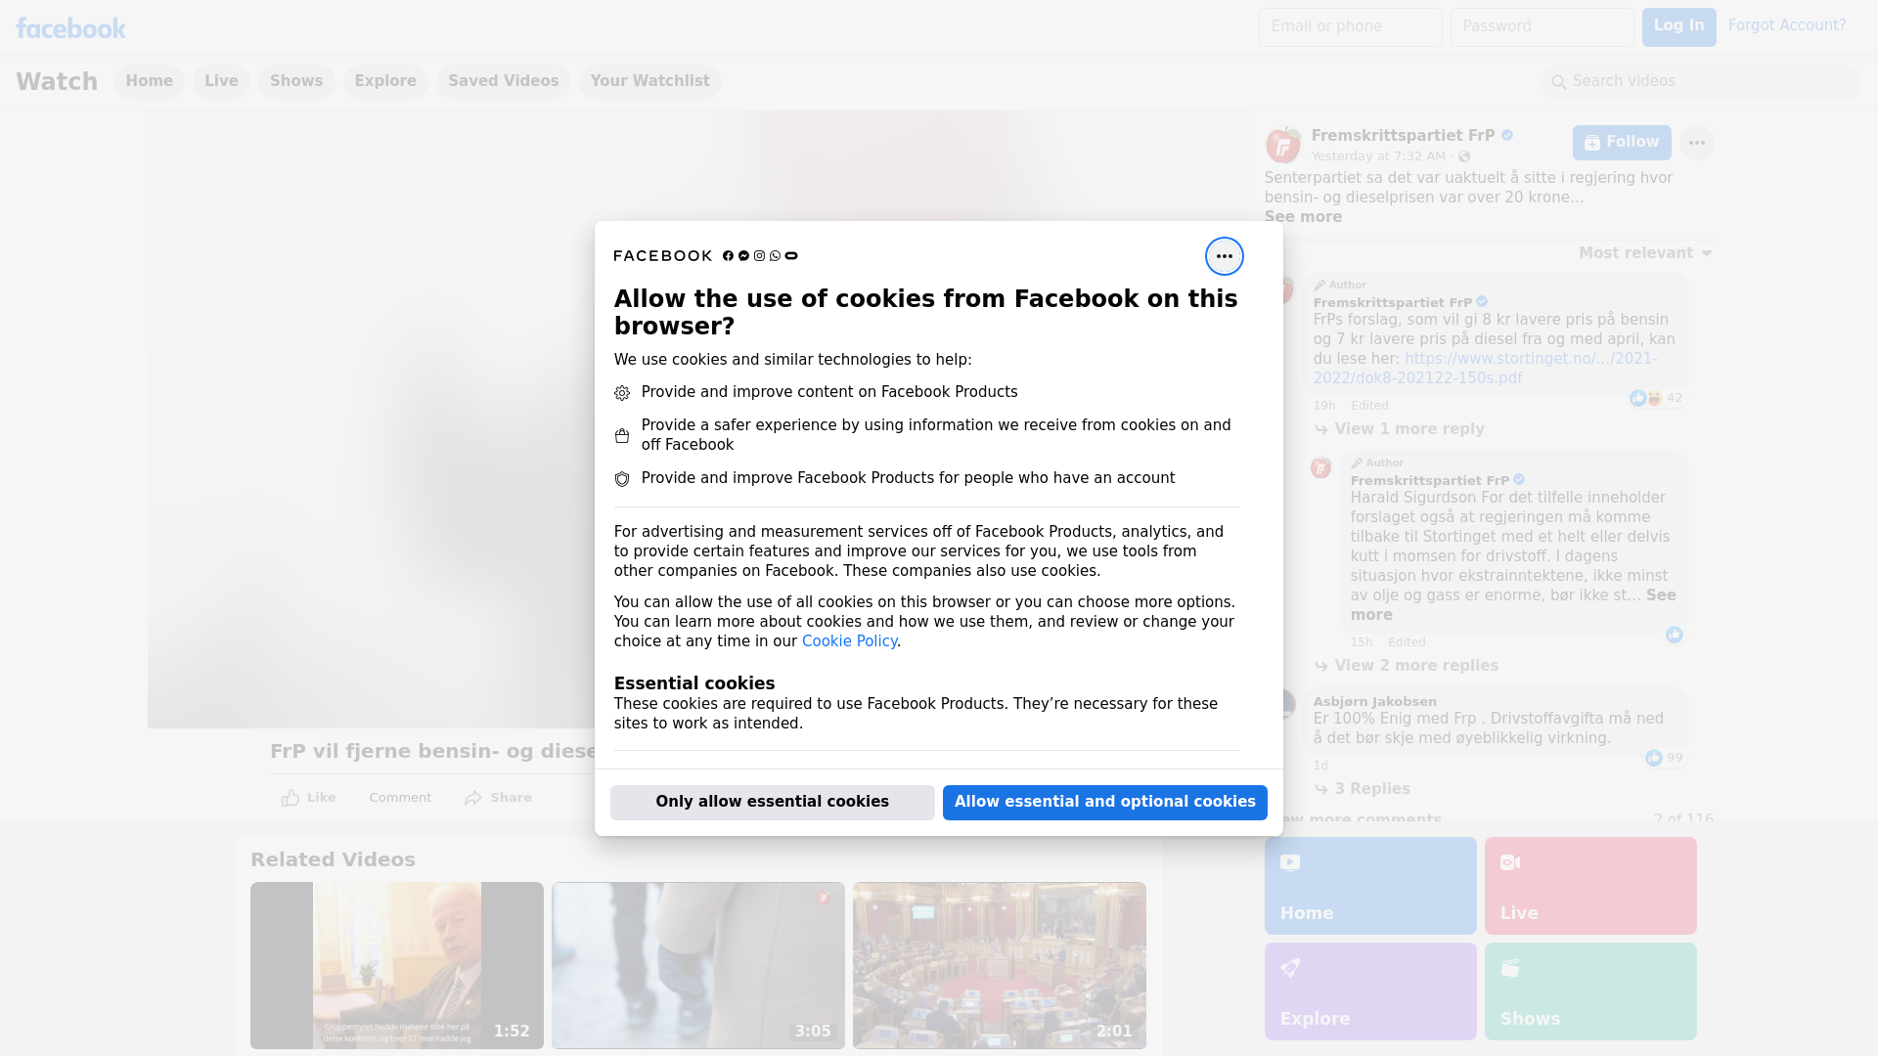This screenshot has width=1878, height=1056.
Task: Click the public globe icon beside post timestamp
Action: [x=1464, y=156]
